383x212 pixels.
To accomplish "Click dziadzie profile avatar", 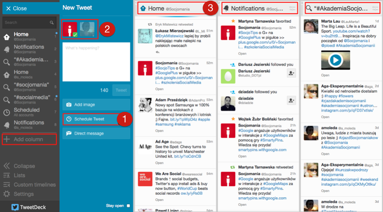I will [228, 103].
